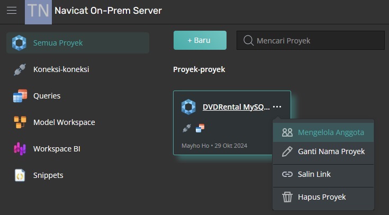
Task: Click the chain link icon beside Salin Link
Action: click(287, 174)
